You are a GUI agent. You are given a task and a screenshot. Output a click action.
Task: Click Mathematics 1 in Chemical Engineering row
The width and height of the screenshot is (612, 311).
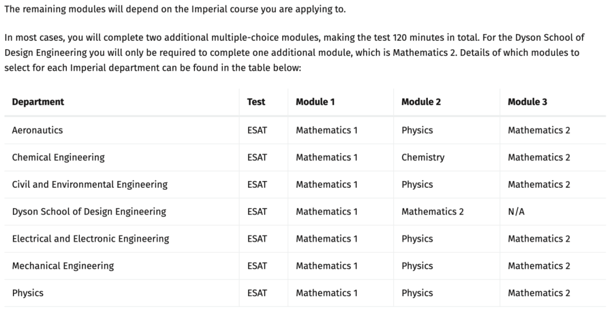tap(326, 157)
